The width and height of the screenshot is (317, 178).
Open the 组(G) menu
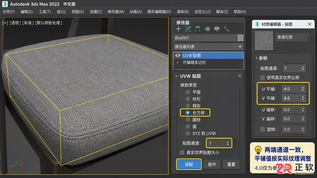tap(61, 12)
